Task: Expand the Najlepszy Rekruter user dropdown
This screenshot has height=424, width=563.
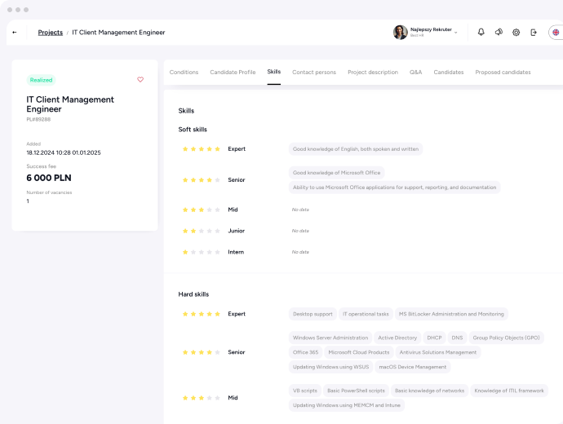Action: [x=455, y=33]
